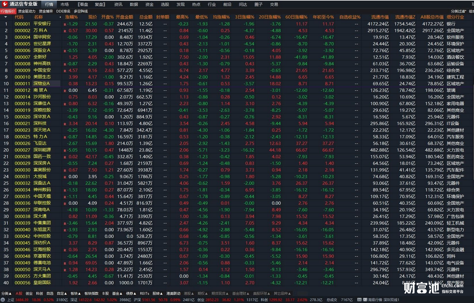Screen dimensions: 474x303
Task: Select the 资金博弈 sub-tab
Action: tap(46, 11)
